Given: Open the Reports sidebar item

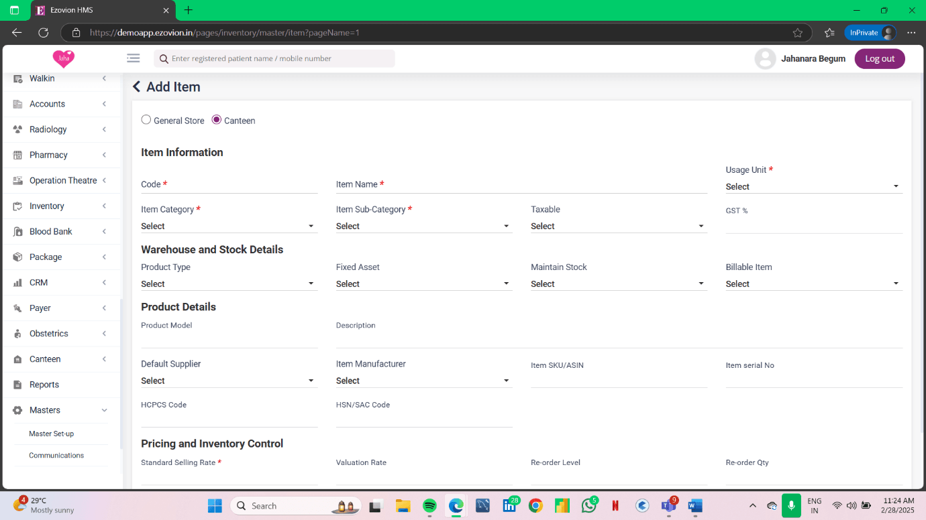Looking at the screenshot, I should [44, 385].
